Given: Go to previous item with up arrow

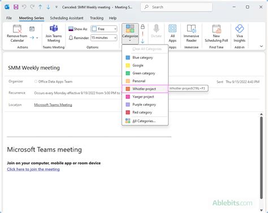Looking at the screenshot, I should coord(40,7).
